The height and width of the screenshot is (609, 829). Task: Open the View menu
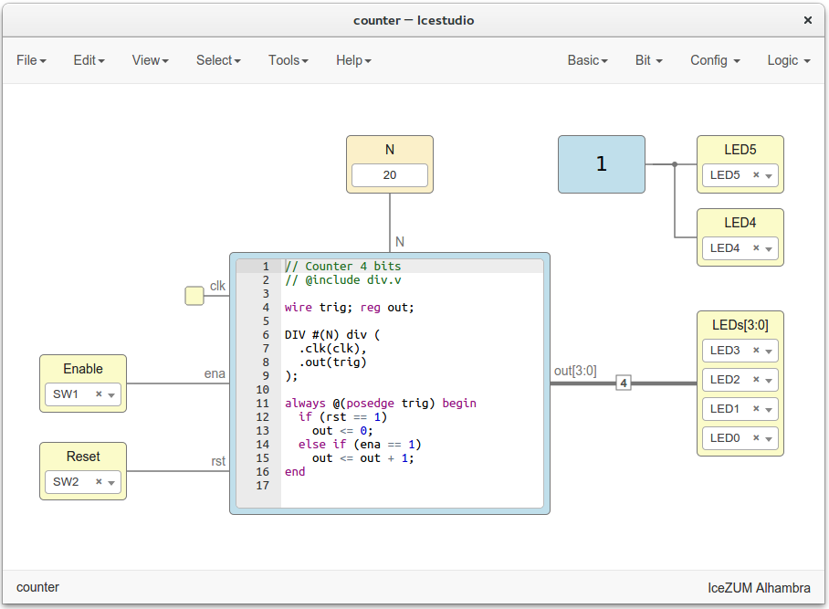[150, 60]
